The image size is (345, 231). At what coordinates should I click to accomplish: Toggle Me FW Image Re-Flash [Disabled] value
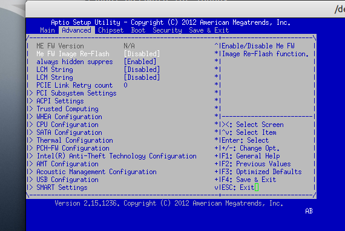(x=142, y=54)
